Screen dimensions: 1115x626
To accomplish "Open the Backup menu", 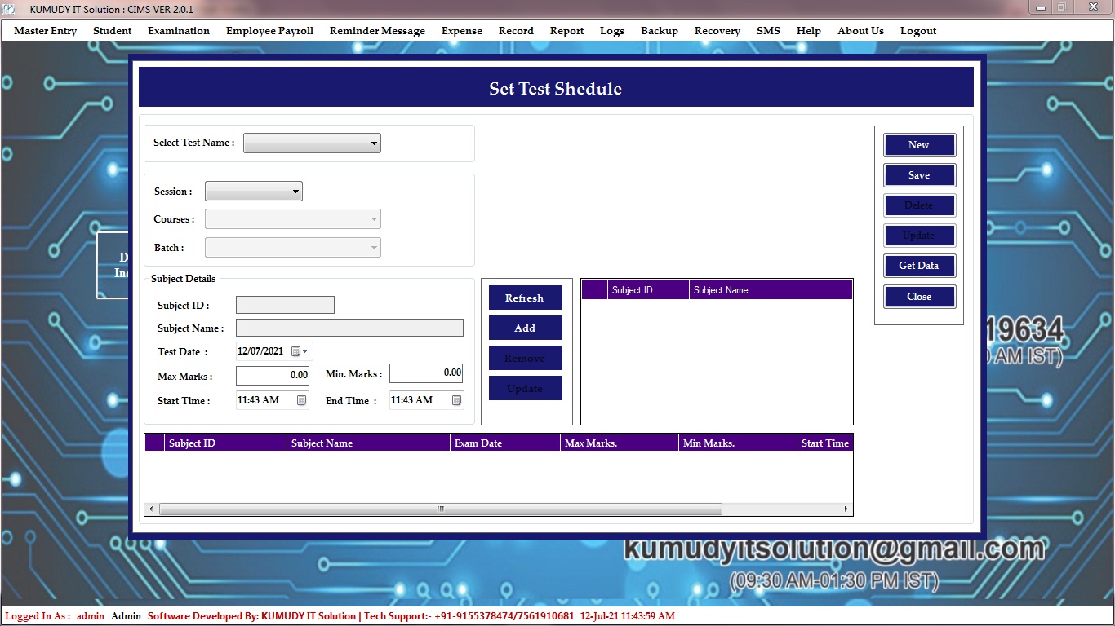I will [x=659, y=31].
